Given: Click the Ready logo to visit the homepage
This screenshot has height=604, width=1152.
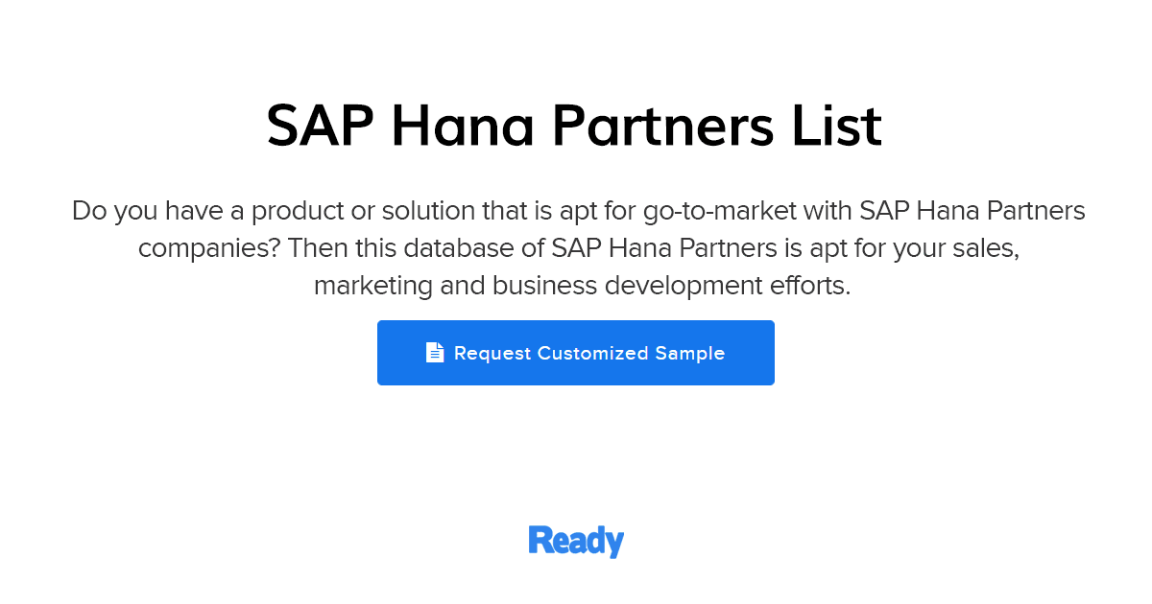Looking at the screenshot, I should [x=575, y=541].
